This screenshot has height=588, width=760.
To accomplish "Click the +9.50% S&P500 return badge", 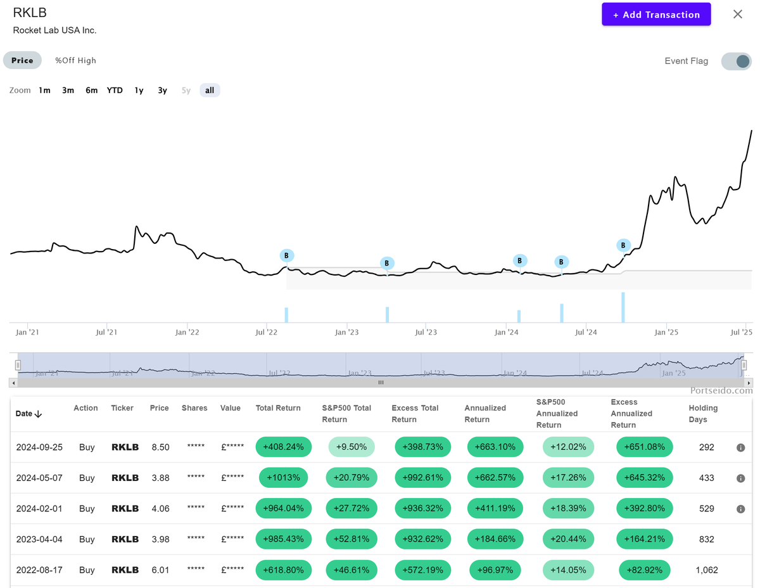I will [x=351, y=447].
